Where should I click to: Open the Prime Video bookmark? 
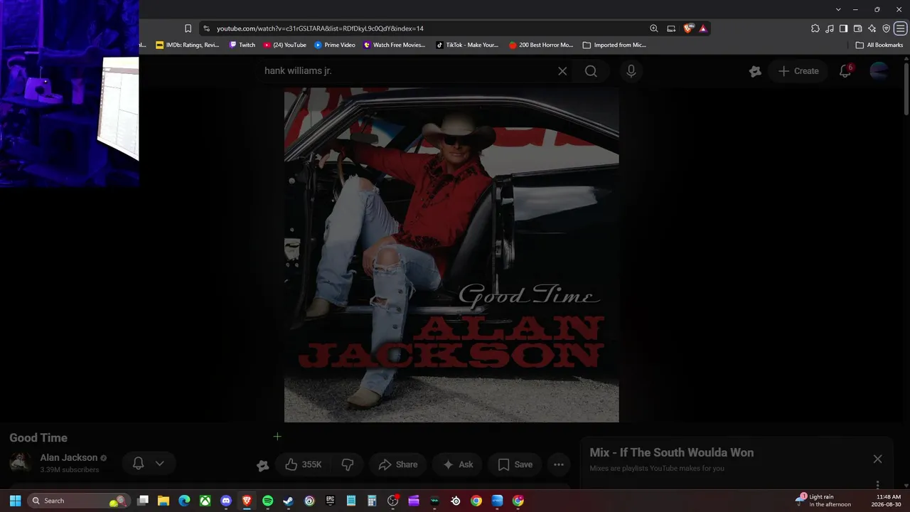pyautogui.click(x=335, y=45)
